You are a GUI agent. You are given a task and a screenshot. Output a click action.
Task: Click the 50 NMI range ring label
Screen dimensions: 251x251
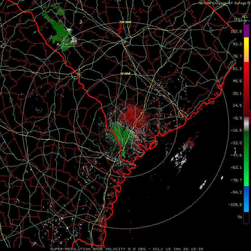click(x=125, y=74)
